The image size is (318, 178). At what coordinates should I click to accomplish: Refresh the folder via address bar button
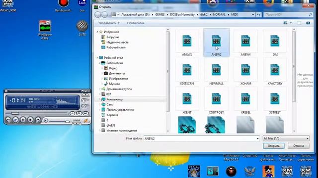(x=258, y=14)
